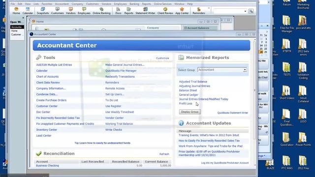The image size is (315, 177).
Task: Log into my QuickBooks ProAdvisor Account
Action: pos(225,163)
